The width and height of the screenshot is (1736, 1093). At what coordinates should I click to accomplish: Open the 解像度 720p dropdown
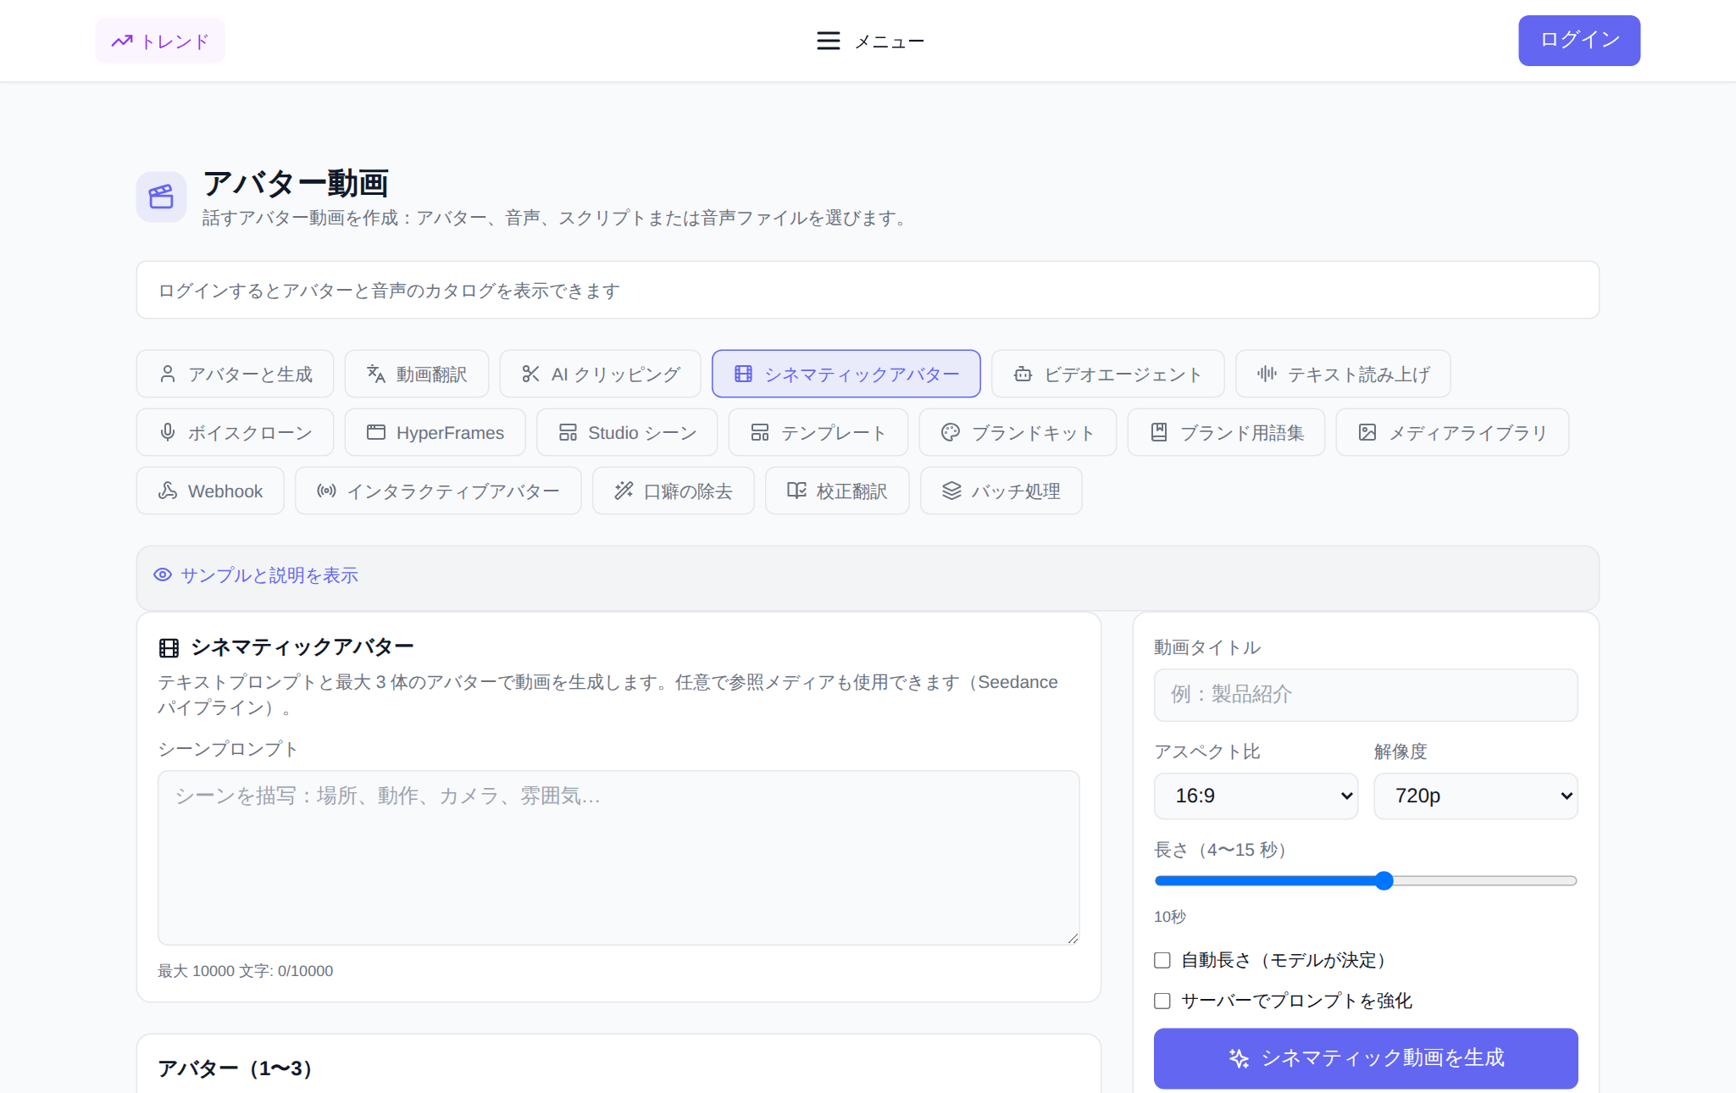[x=1475, y=796]
